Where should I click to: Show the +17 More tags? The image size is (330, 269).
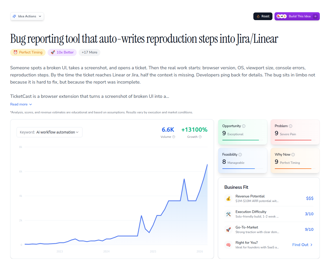coord(89,52)
